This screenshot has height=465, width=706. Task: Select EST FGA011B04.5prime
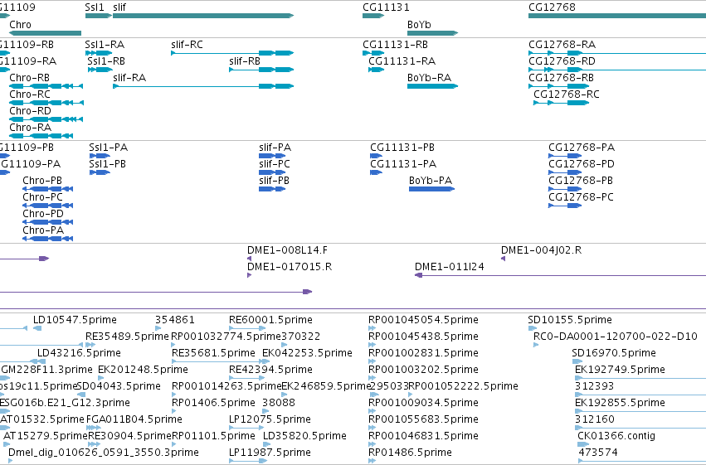coord(134,420)
